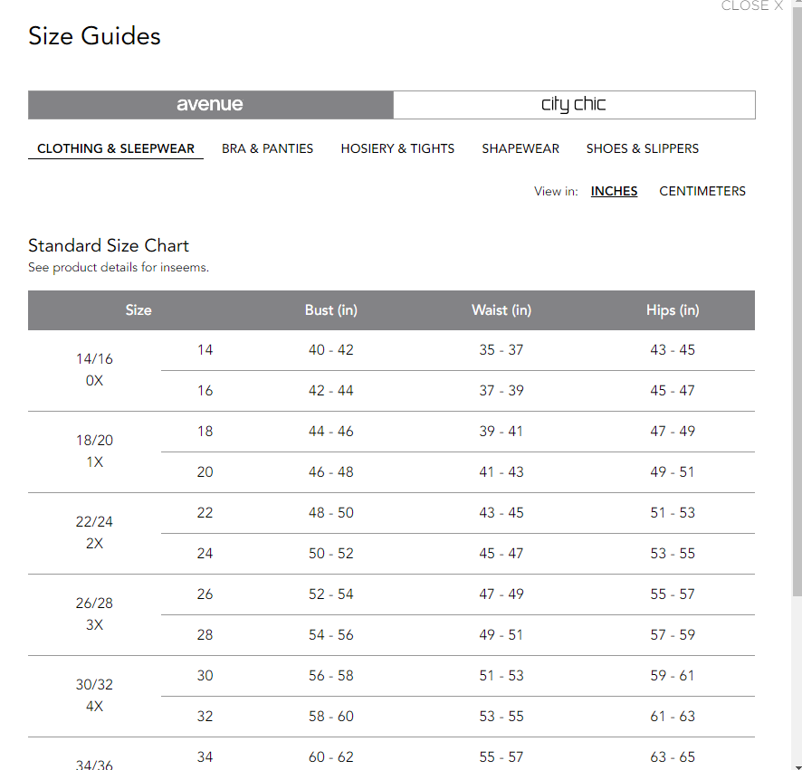
Task: Switch to the city chic brand tab
Action: coord(574,105)
